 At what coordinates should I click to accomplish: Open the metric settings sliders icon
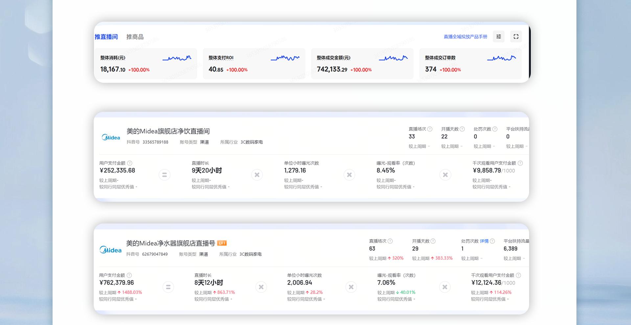click(499, 36)
